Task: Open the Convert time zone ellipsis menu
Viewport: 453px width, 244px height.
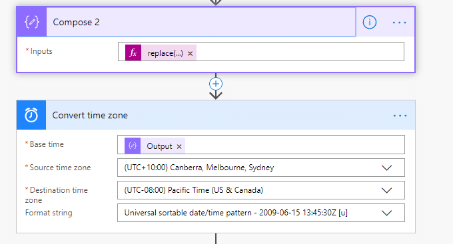Action: [x=400, y=116]
